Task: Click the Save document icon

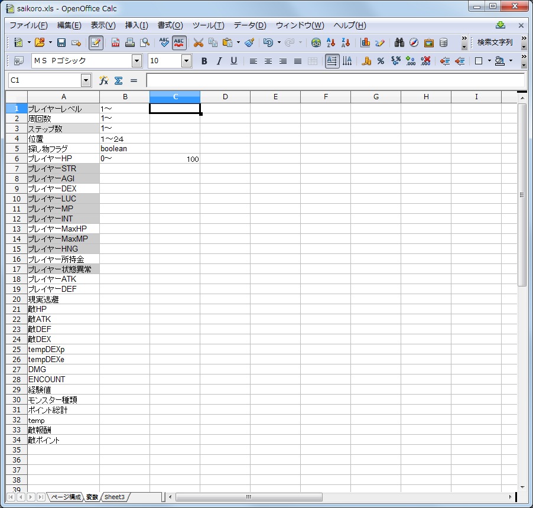Action: click(61, 43)
